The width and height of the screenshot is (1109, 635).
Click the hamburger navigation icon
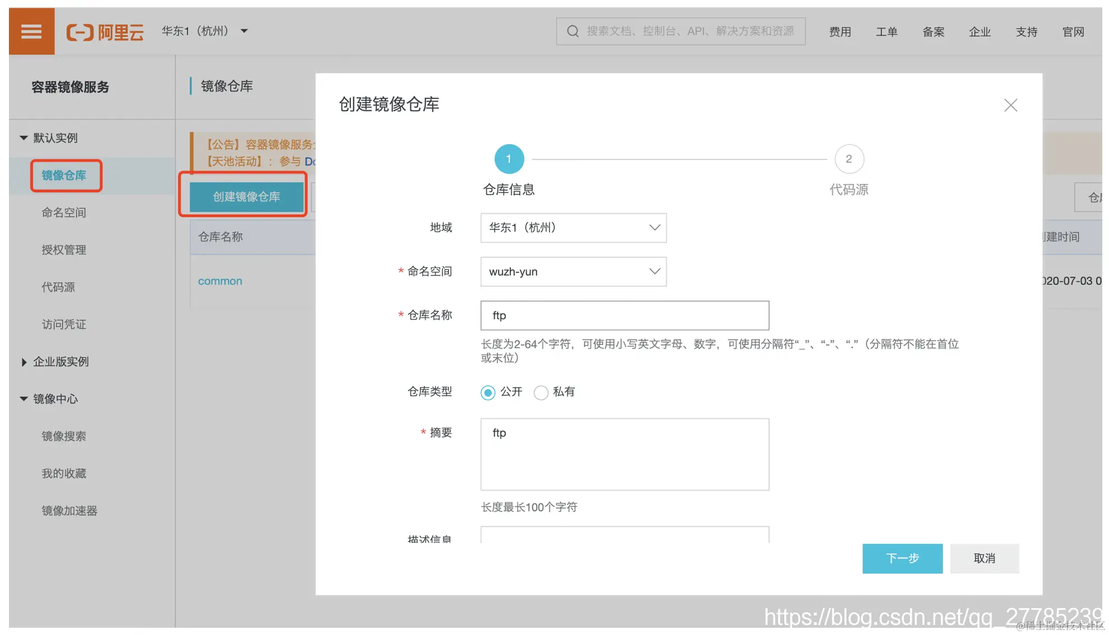pyautogui.click(x=31, y=31)
